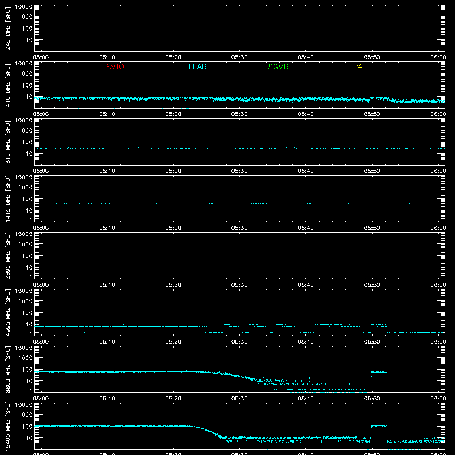
Task: Click the 4995 MHz [SFU] axis title
Action: tap(7, 312)
